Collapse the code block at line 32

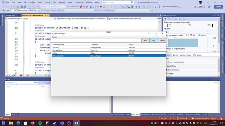coord(23,39)
